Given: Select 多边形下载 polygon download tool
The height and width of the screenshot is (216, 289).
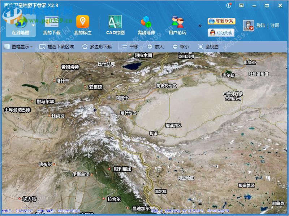Looking at the screenshot, I should click(x=97, y=47).
